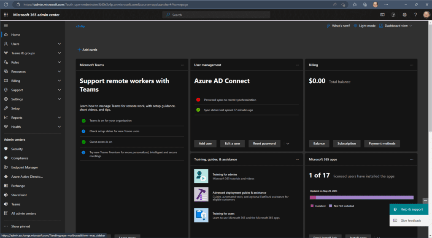Image resolution: width=432 pixels, height=238 pixels.
Task: Expand the Health section chevron
Action: [59, 127]
